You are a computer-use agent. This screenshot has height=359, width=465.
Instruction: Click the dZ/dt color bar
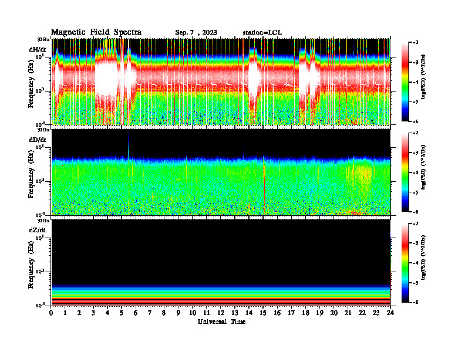(405, 263)
